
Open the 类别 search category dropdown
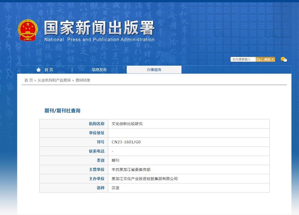click(x=268, y=59)
